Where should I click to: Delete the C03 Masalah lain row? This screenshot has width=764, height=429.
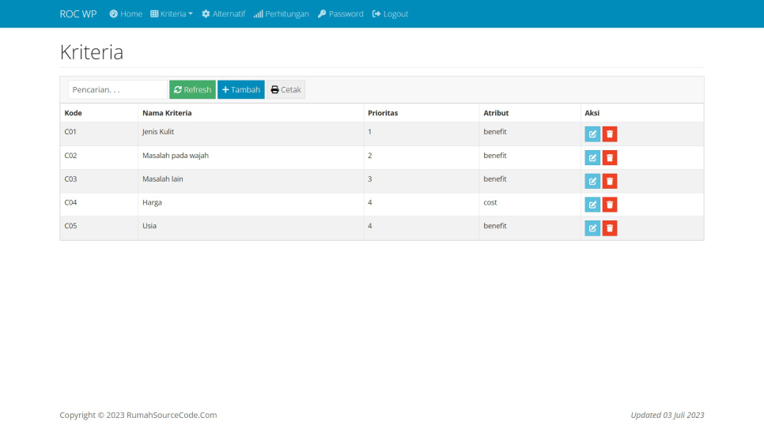pyautogui.click(x=610, y=181)
